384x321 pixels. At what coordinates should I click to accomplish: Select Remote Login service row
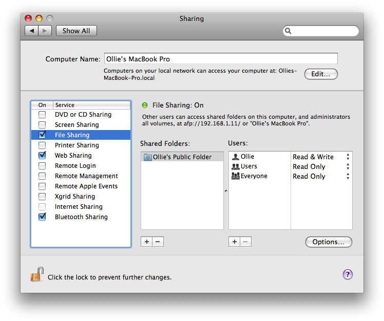[81, 166]
